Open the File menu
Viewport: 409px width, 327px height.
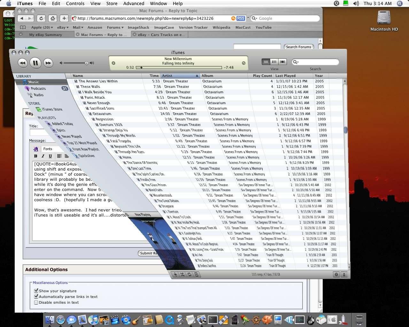tap(42, 4)
